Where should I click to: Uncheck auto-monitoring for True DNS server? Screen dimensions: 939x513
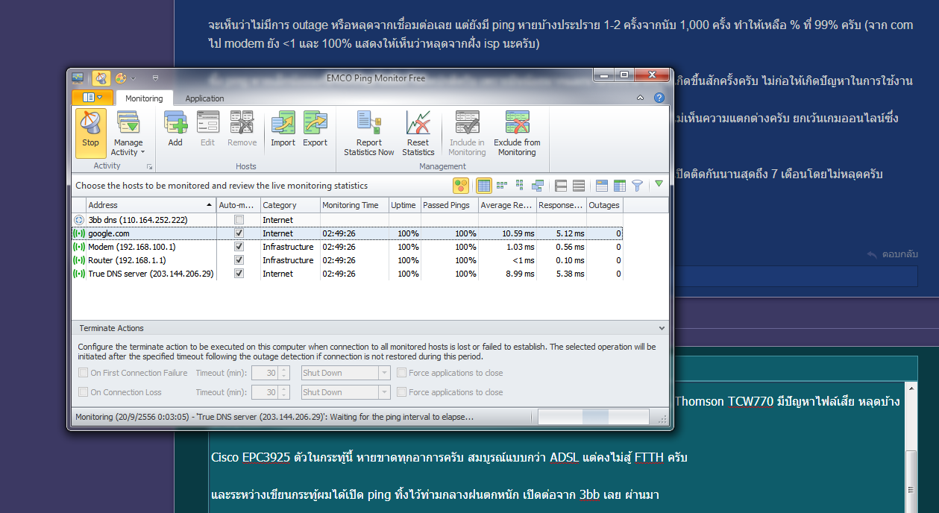click(x=239, y=274)
